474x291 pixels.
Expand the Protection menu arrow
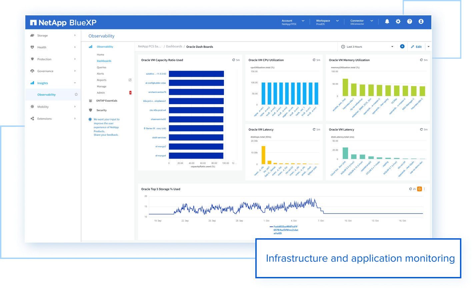coord(75,59)
